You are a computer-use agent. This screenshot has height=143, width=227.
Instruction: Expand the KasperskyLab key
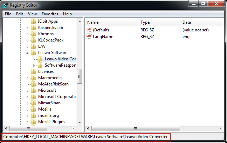(27, 28)
